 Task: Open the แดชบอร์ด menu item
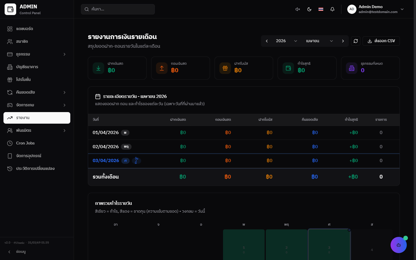click(x=37, y=29)
